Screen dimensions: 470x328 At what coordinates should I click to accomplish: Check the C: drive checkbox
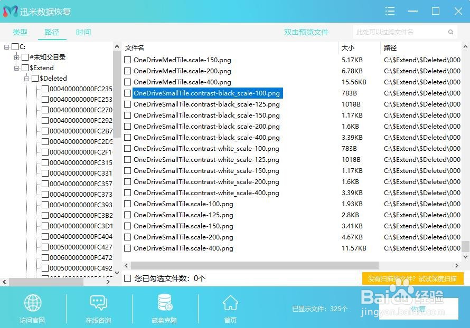(15, 47)
